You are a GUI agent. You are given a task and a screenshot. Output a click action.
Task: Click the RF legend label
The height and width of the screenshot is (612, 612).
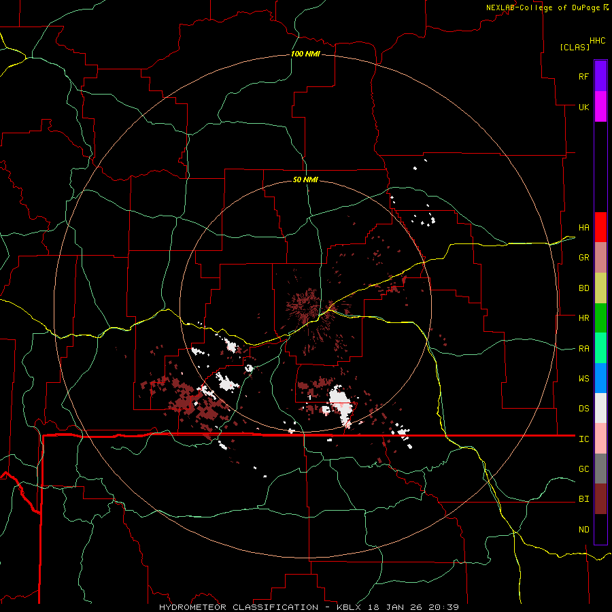(x=583, y=76)
